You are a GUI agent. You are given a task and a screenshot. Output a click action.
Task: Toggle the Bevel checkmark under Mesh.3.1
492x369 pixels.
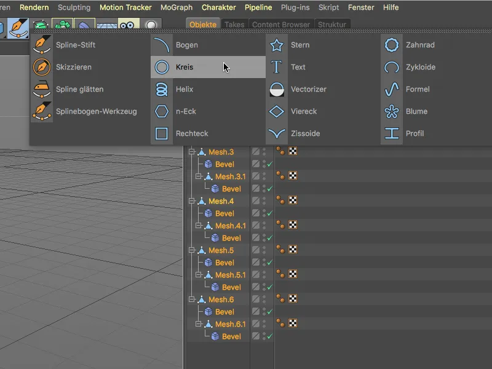[270, 189]
